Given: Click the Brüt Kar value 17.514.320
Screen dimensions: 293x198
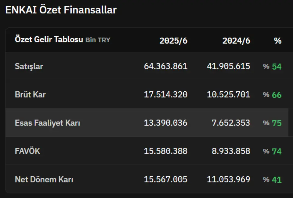Looking at the screenshot, I should click(165, 94).
